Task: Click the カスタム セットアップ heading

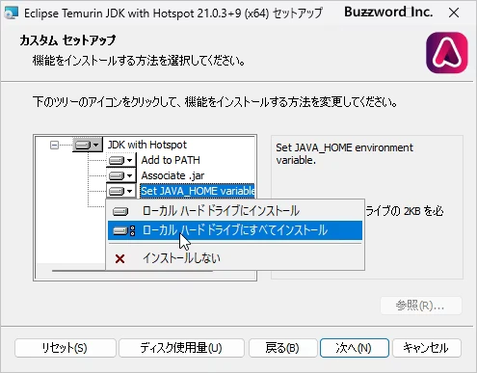Action: point(67,40)
